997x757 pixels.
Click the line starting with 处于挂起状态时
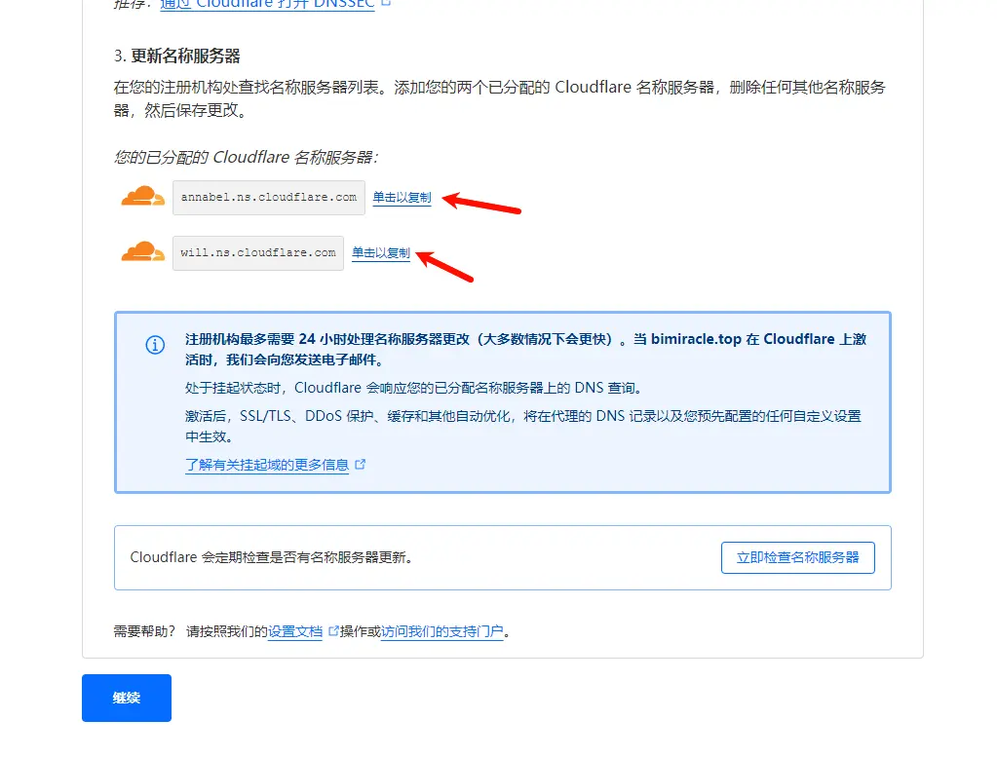point(414,388)
